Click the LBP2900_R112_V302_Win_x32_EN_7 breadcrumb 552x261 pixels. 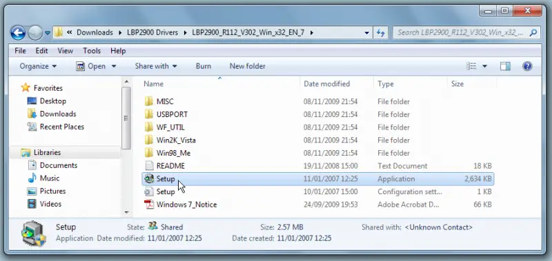pyautogui.click(x=248, y=32)
